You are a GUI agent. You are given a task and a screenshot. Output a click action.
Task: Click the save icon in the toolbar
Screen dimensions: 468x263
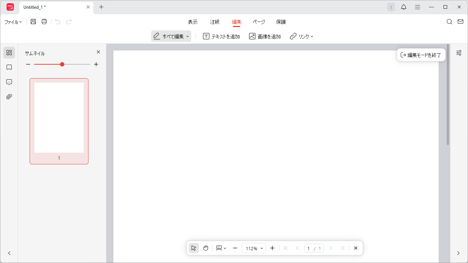click(x=33, y=22)
